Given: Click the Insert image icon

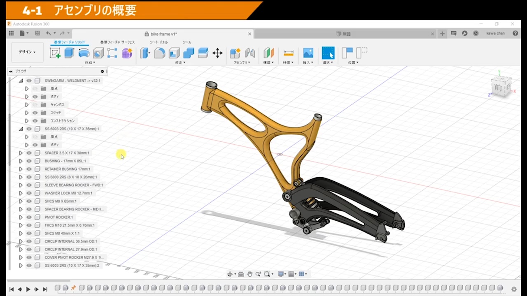Looking at the screenshot, I should (x=308, y=53).
